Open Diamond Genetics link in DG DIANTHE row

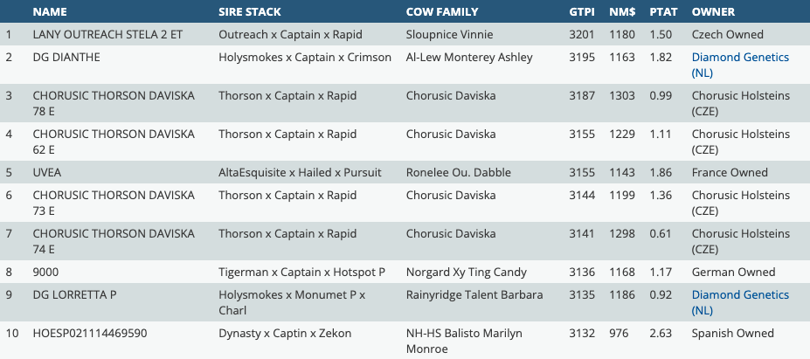739,65
